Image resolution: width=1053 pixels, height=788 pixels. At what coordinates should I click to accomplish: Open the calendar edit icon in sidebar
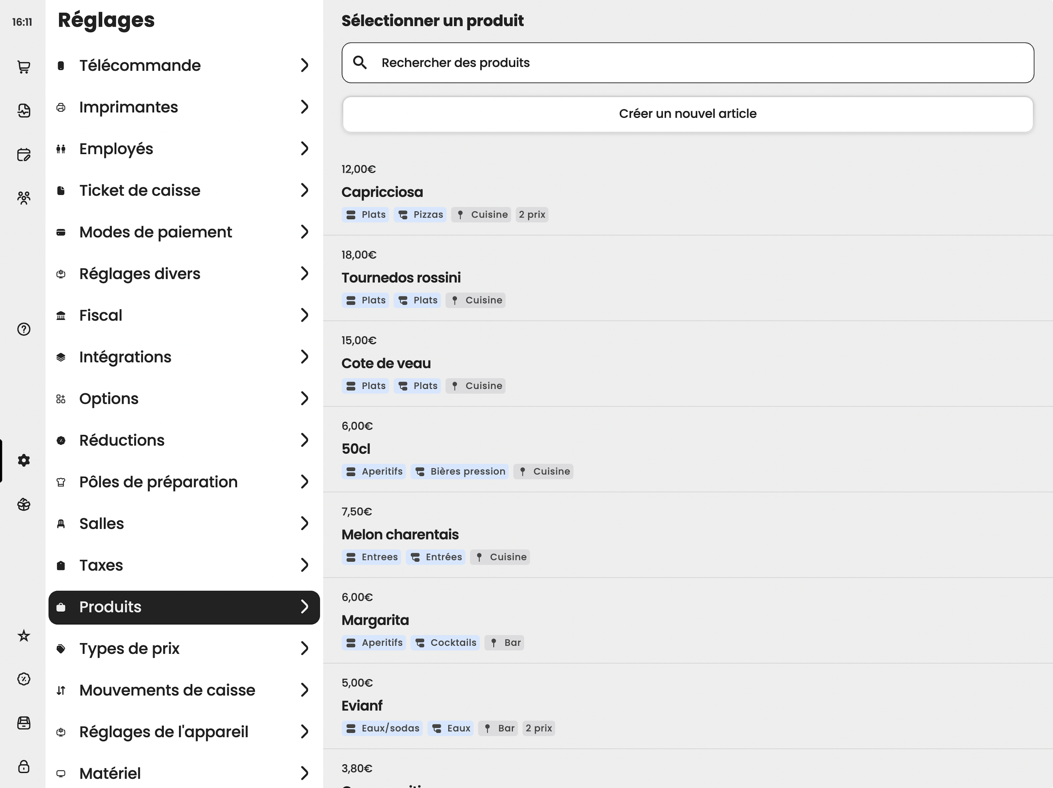coord(24,154)
